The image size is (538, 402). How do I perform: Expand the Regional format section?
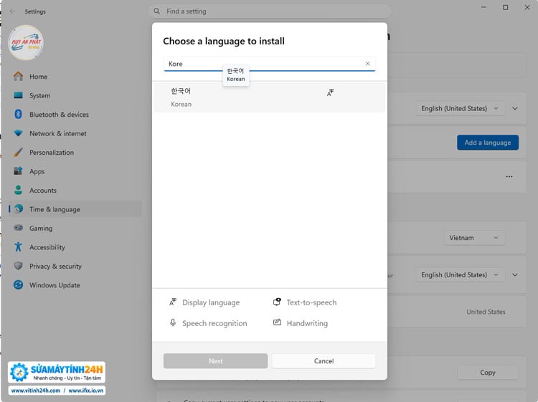515,275
